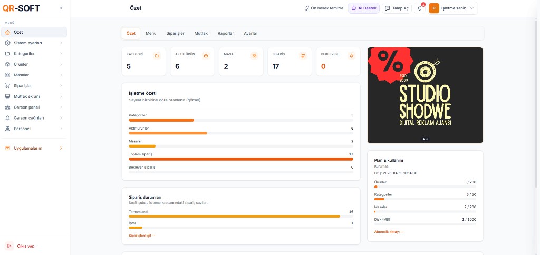540x255 pixels.
Task: Open the İşletme sahibi user dropdown
Action: click(458, 8)
